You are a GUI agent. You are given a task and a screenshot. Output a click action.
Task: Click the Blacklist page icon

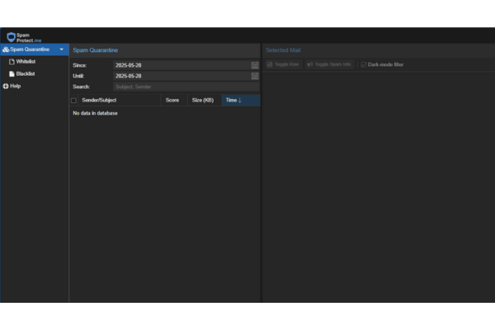(11, 73)
